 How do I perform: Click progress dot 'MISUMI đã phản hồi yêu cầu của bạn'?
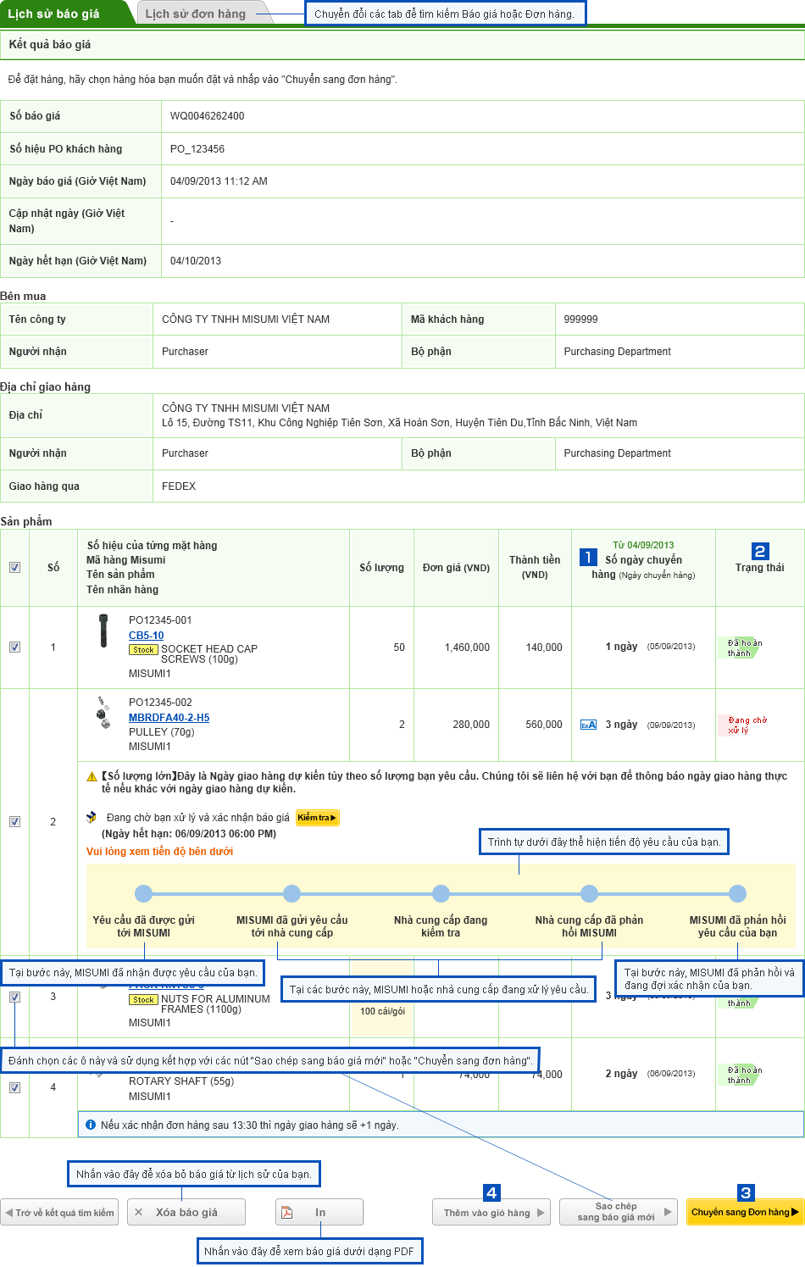tap(738, 893)
